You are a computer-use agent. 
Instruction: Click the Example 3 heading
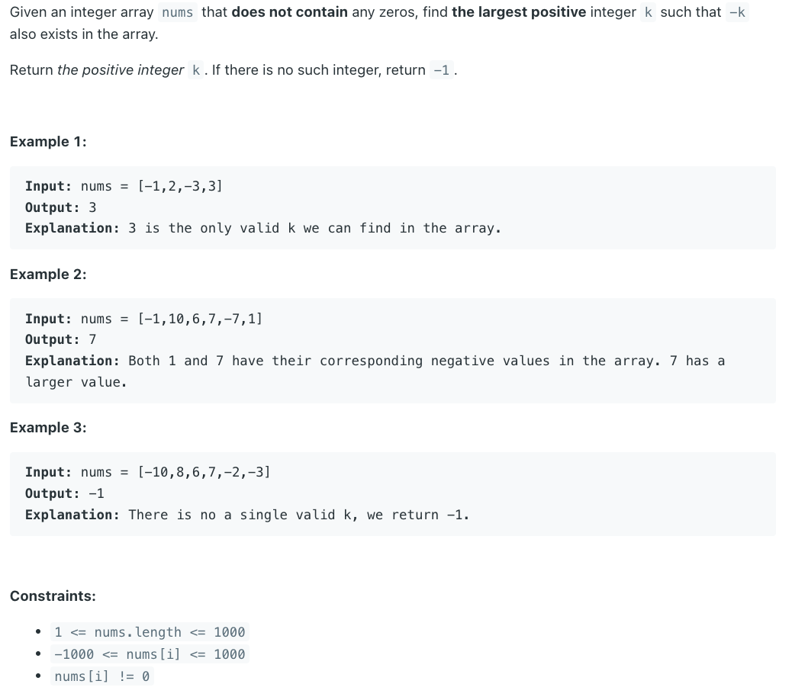49,428
